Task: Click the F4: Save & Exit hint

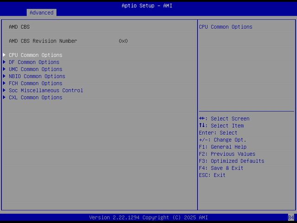Action: pyautogui.click(x=221, y=168)
